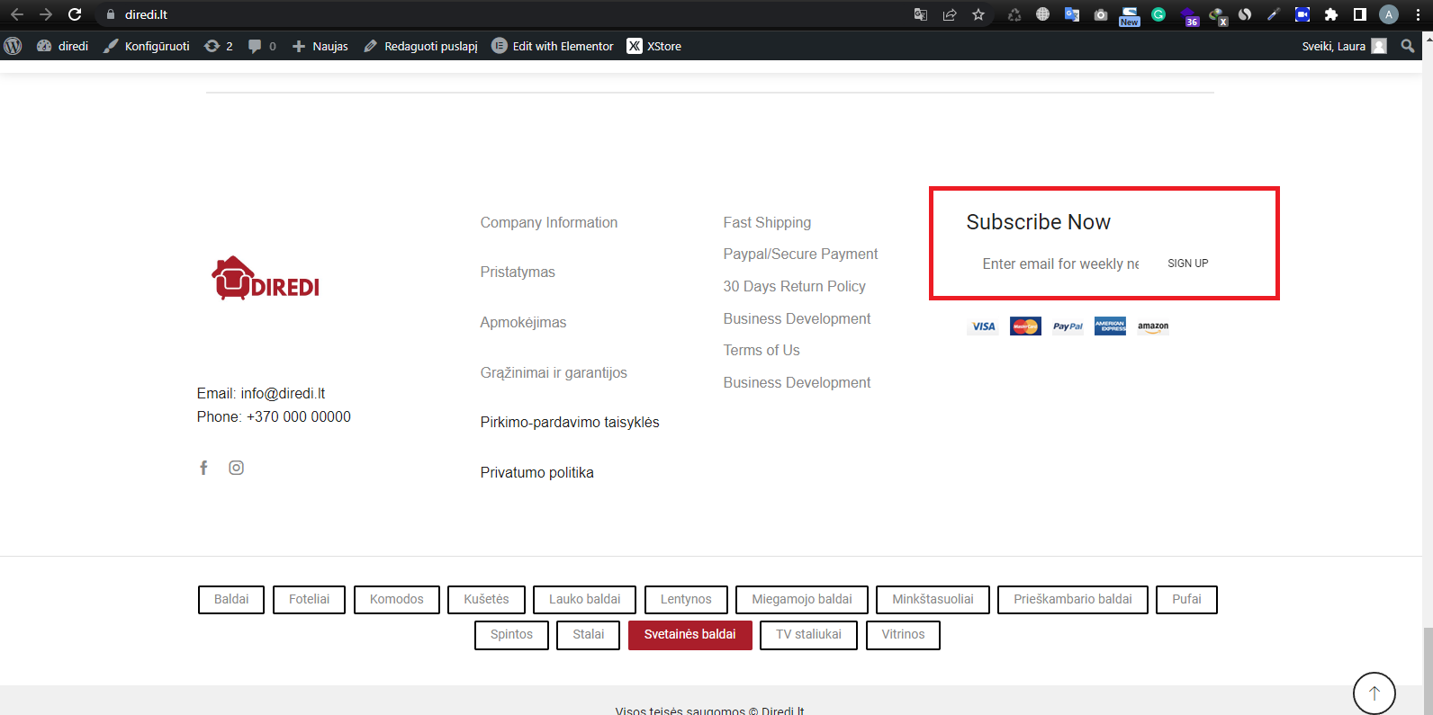This screenshot has width=1433, height=715.
Task: Select the Kušetės category tag
Action: pyautogui.click(x=486, y=599)
